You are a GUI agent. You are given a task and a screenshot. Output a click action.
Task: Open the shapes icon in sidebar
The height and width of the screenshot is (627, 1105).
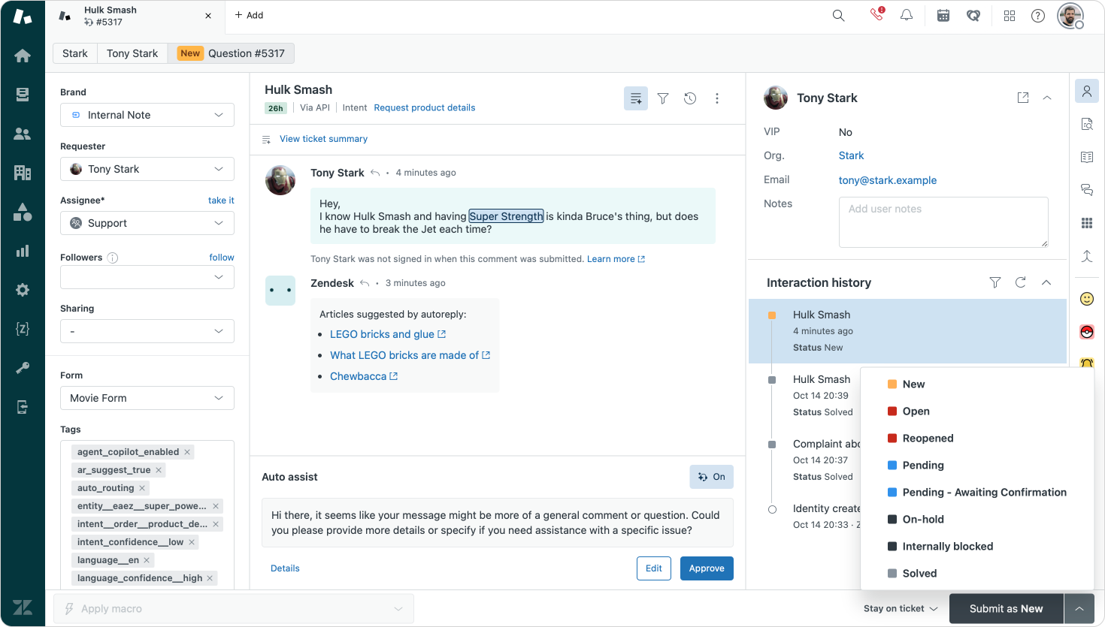[x=23, y=212]
